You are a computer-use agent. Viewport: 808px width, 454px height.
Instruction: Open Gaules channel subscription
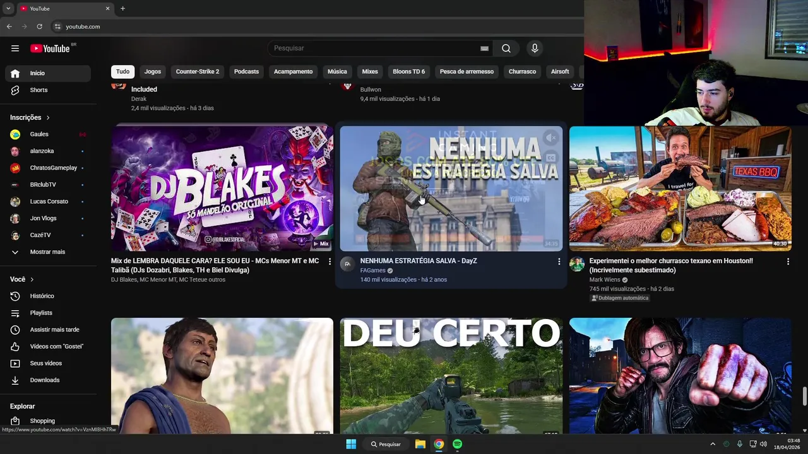tap(48, 134)
